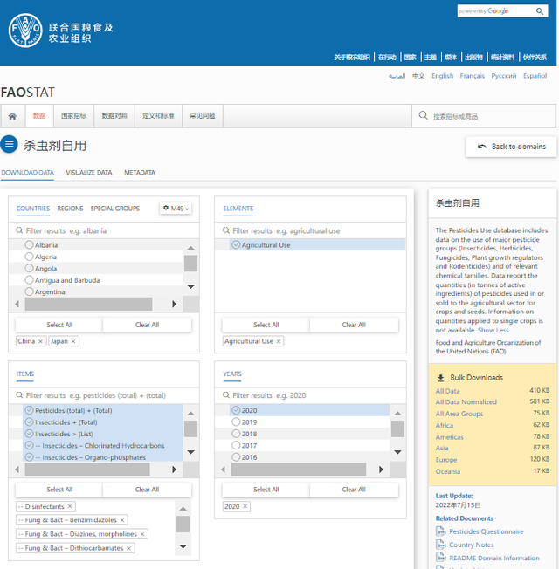Click the indicator search magnifier icon
This screenshot has height=569, width=559.
(423, 116)
